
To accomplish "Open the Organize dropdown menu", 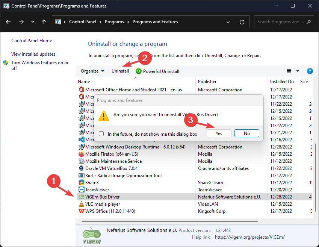I will point(92,71).
